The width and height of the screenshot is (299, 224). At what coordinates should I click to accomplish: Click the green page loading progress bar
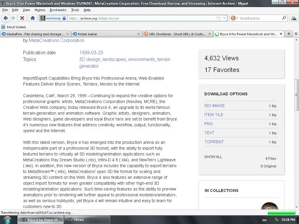tap(281, 213)
